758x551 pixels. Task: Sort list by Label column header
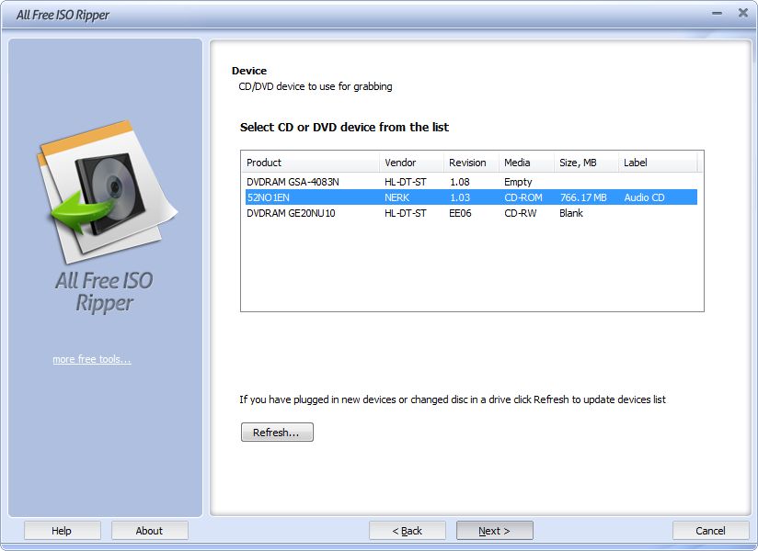click(658, 163)
